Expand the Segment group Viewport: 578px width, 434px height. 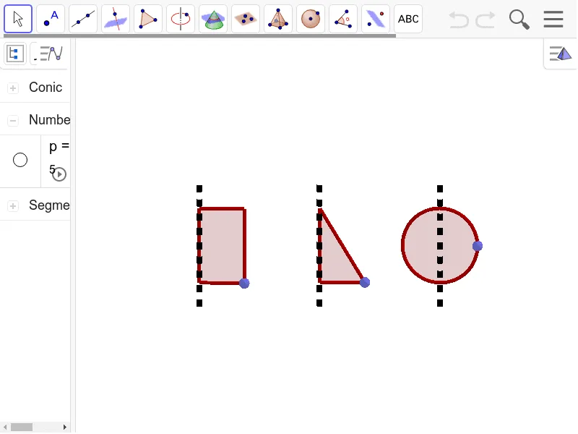coord(13,205)
